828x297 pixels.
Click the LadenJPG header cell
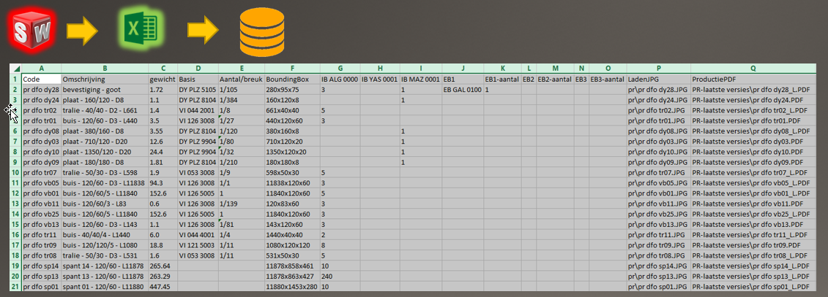pos(658,79)
